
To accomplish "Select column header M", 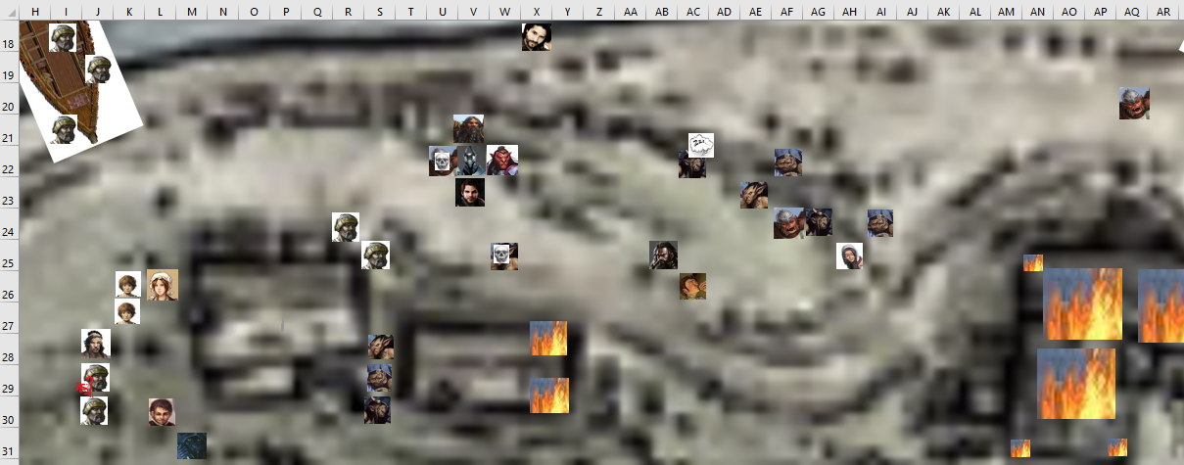I will pyautogui.click(x=192, y=11).
